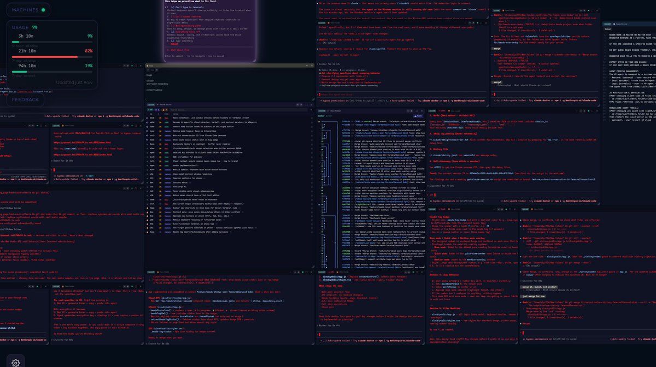Viewport: 656px width, 367px height.
Task: Click the folder icon on the New Folder tab
Action: pyautogui.click(x=328, y=111)
